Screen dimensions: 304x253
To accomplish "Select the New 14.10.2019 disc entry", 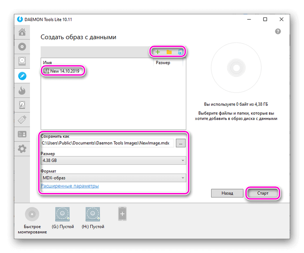I will point(62,71).
